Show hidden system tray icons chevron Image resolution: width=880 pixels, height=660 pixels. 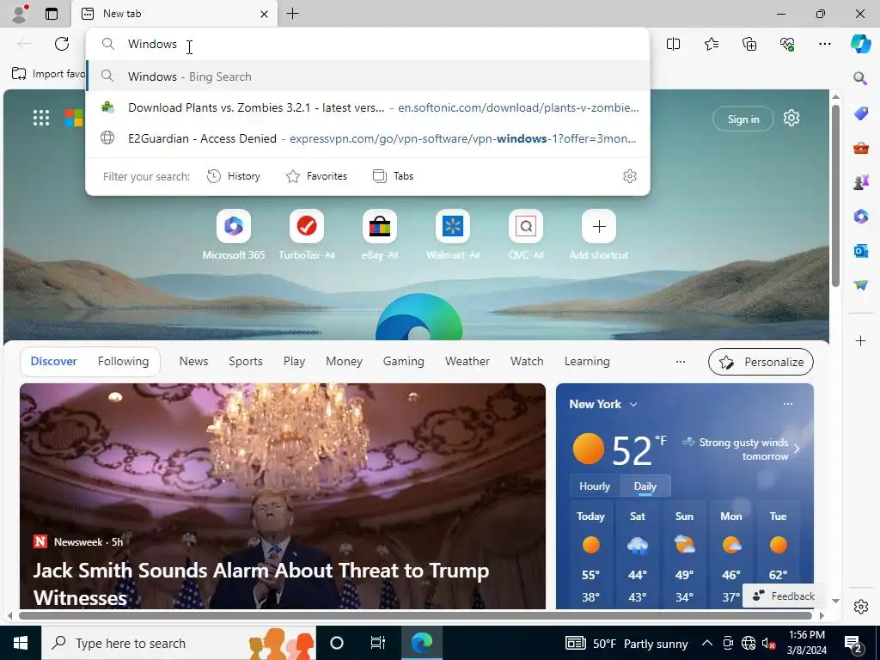coord(707,643)
